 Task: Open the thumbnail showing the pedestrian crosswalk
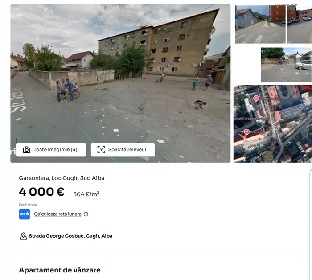260,25
